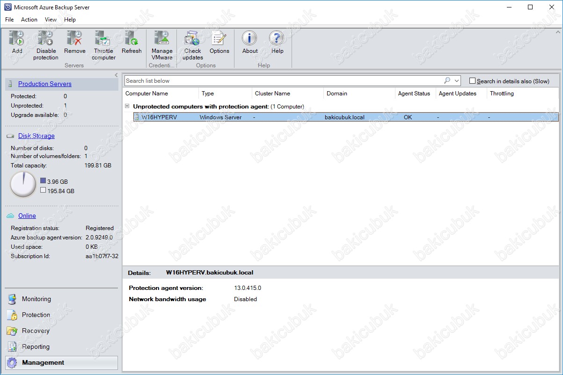Click the Online cloud icon
Screen dimensions: 563x375
tap(11, 216)
